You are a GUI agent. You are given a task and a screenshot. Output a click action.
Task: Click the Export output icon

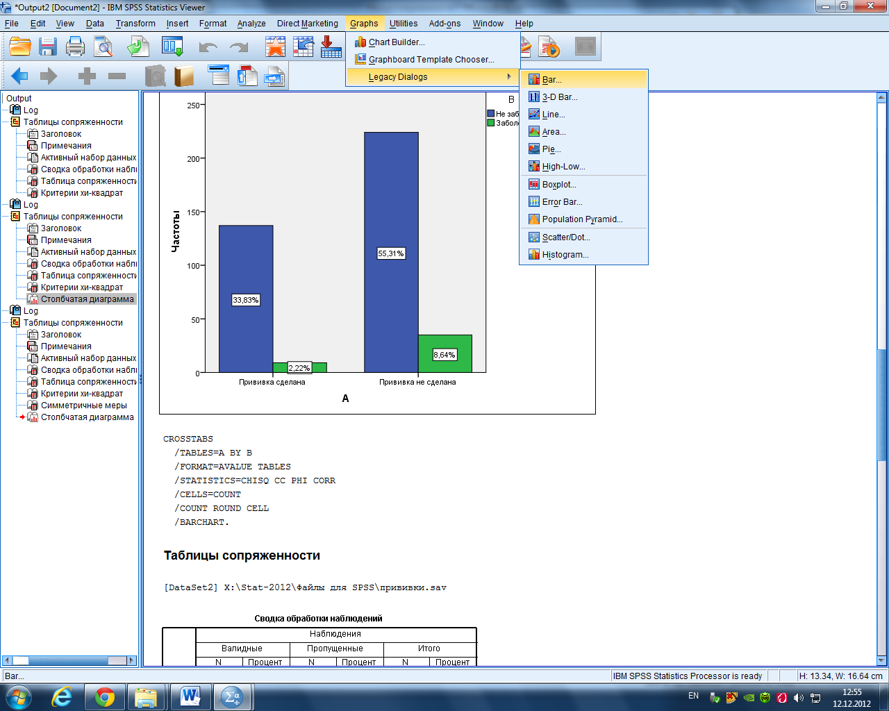coord(138,47)
